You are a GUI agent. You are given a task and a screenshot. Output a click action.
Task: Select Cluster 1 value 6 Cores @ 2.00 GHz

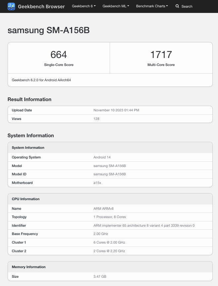tap(109, 242)
